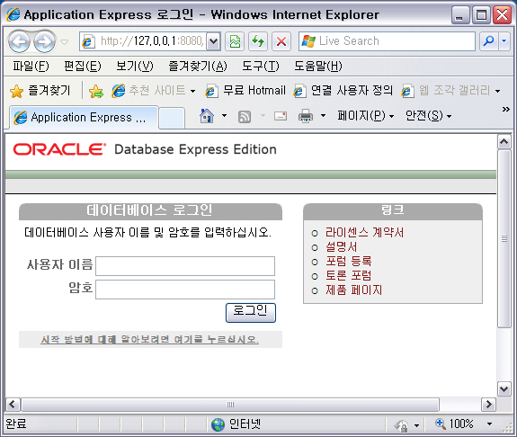Open the 포럼 등록 link

click(349, 262)
